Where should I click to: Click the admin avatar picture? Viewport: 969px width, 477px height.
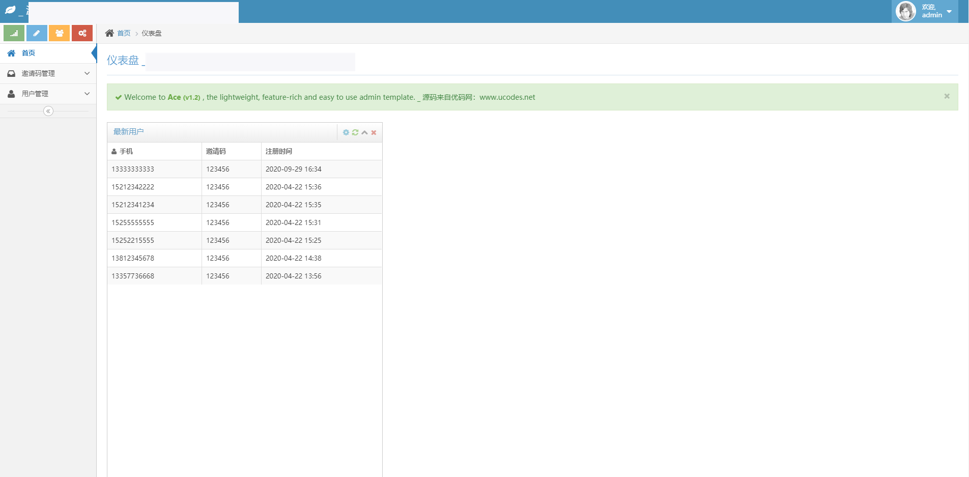[905, 11]
